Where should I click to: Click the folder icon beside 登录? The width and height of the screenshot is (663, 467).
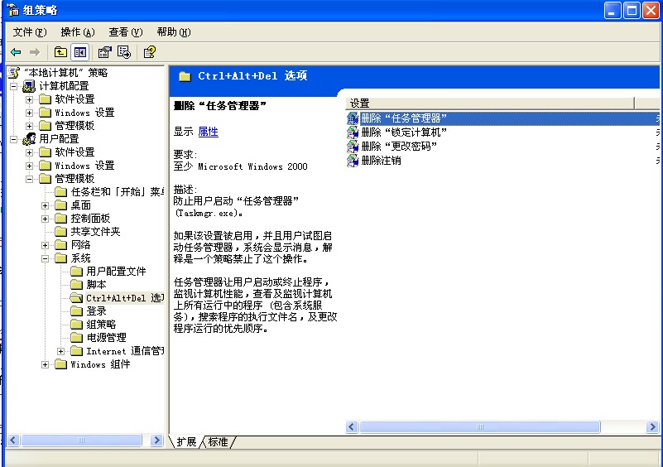point(76,311)
